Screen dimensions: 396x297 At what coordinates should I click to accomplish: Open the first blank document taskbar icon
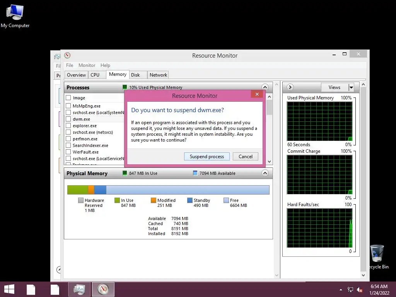[31, 289]
